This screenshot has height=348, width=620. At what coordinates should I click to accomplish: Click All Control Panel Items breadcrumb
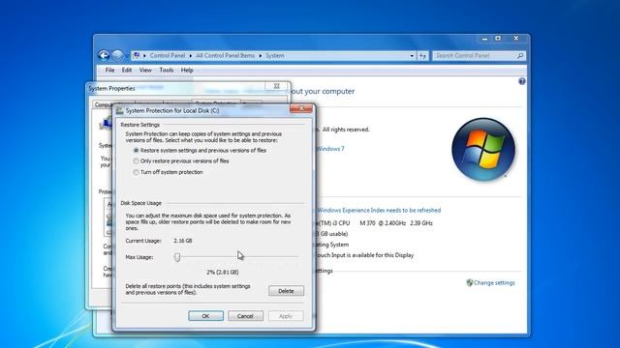(226, 56)
